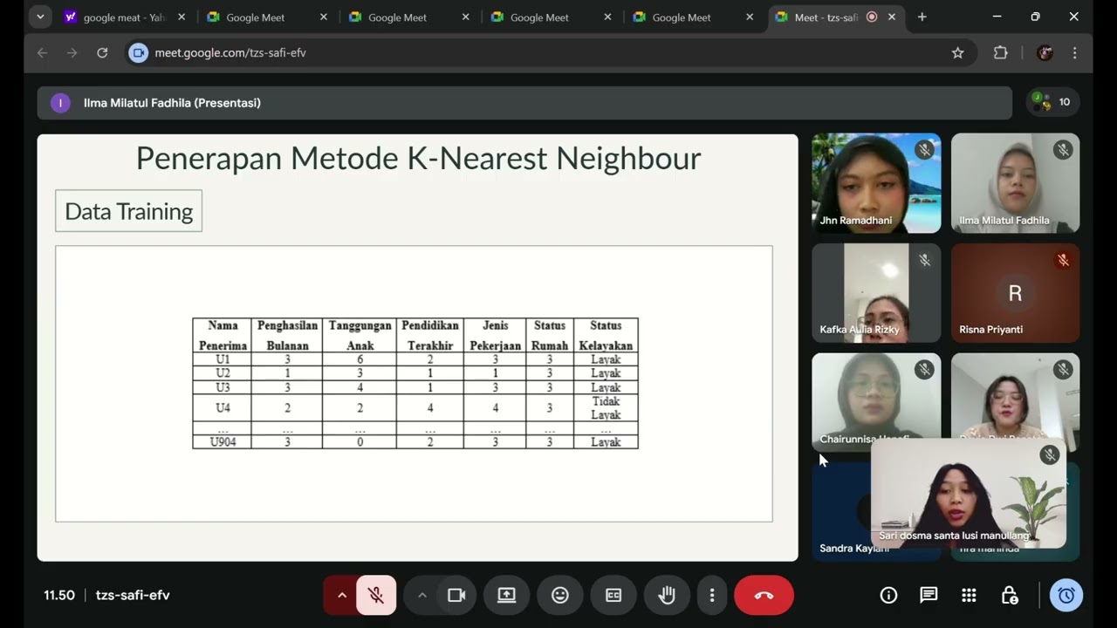Screen dimensions: 1117x628
Task: Click meeting code tzs-safi-efv in bottom bar
Action: click(133, 595)
